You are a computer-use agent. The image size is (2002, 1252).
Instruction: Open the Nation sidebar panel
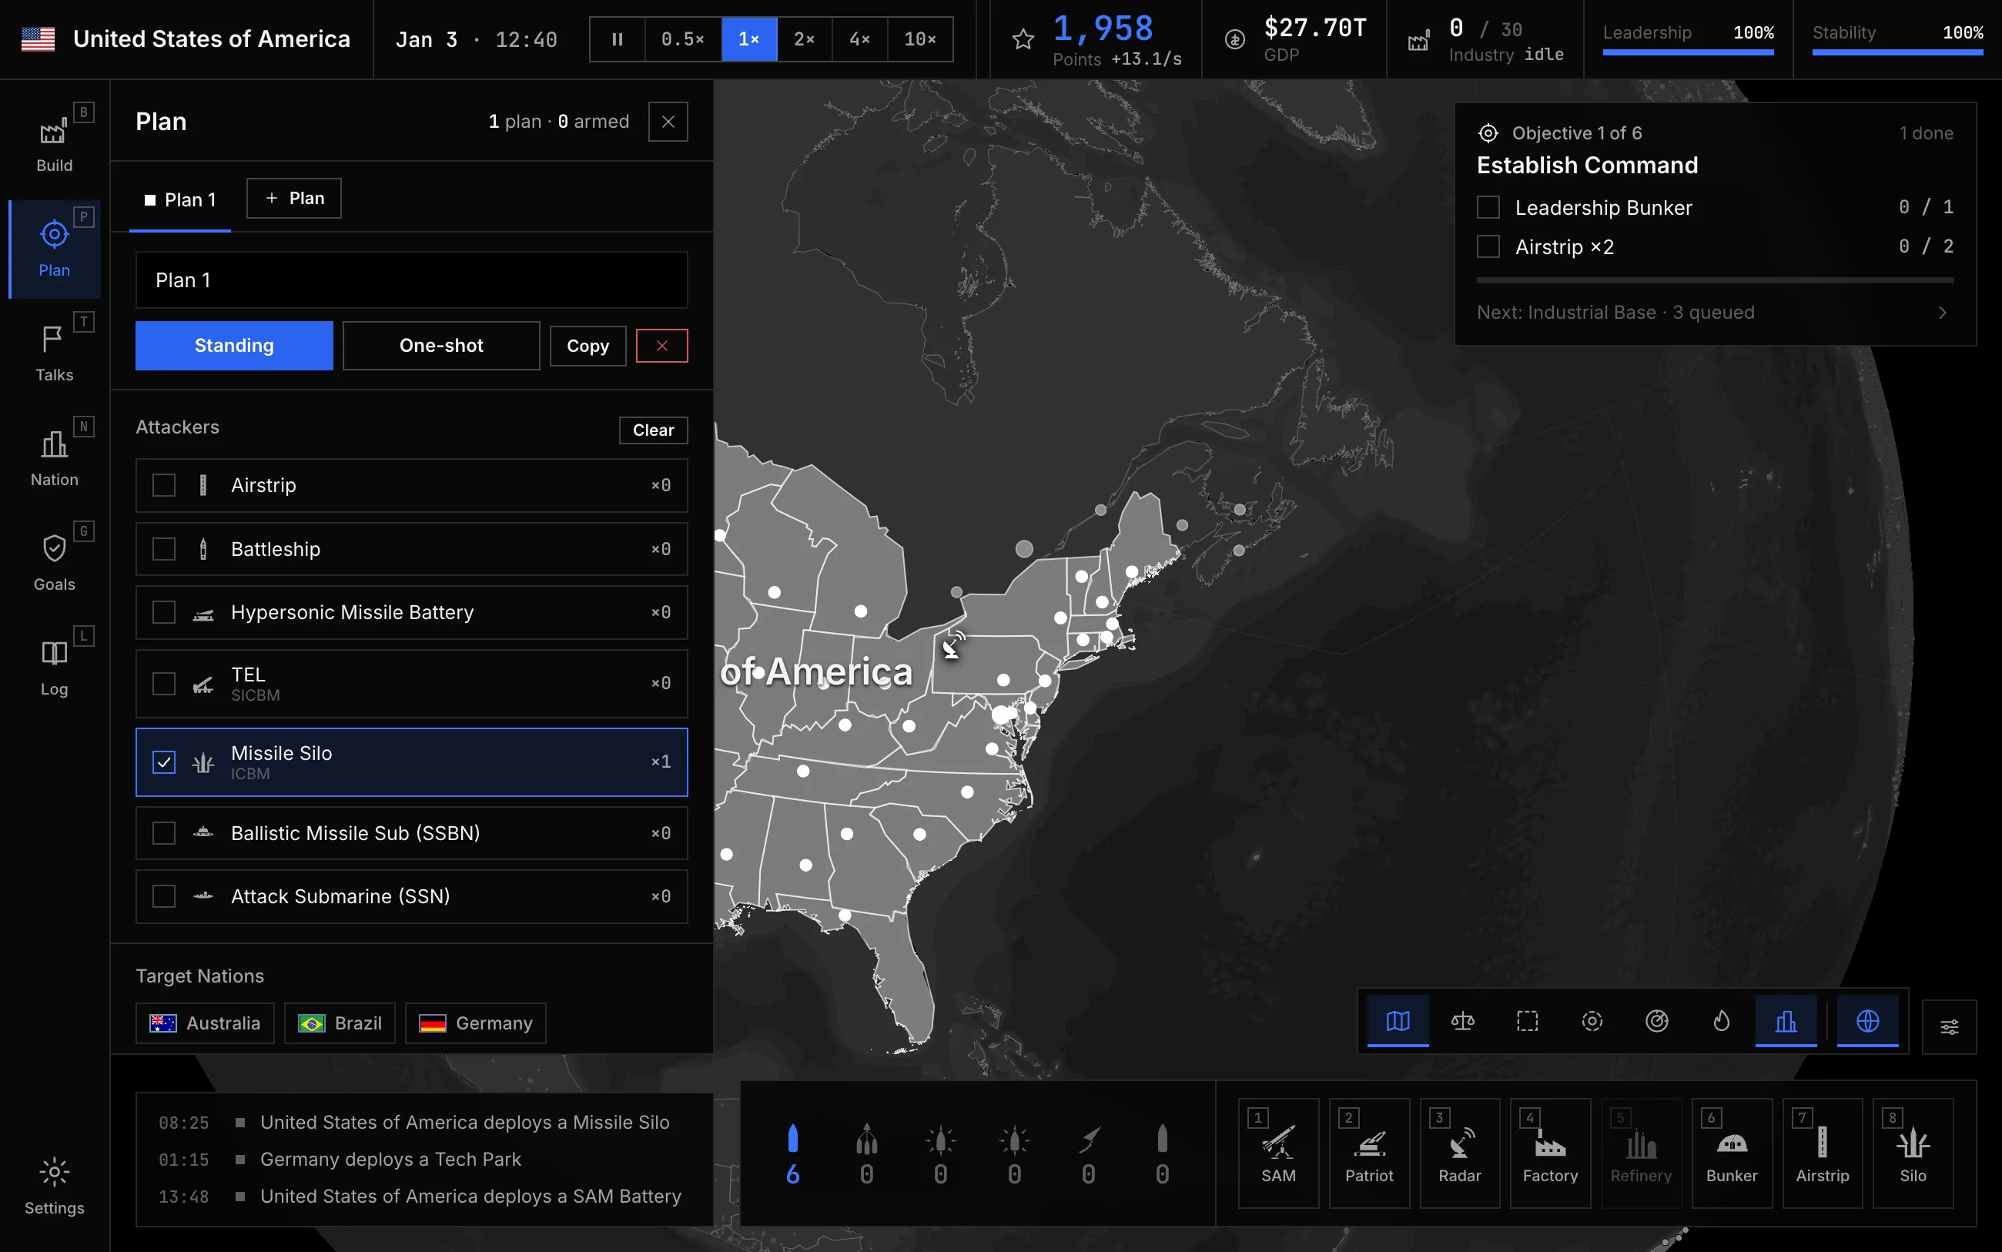(55, 457)
